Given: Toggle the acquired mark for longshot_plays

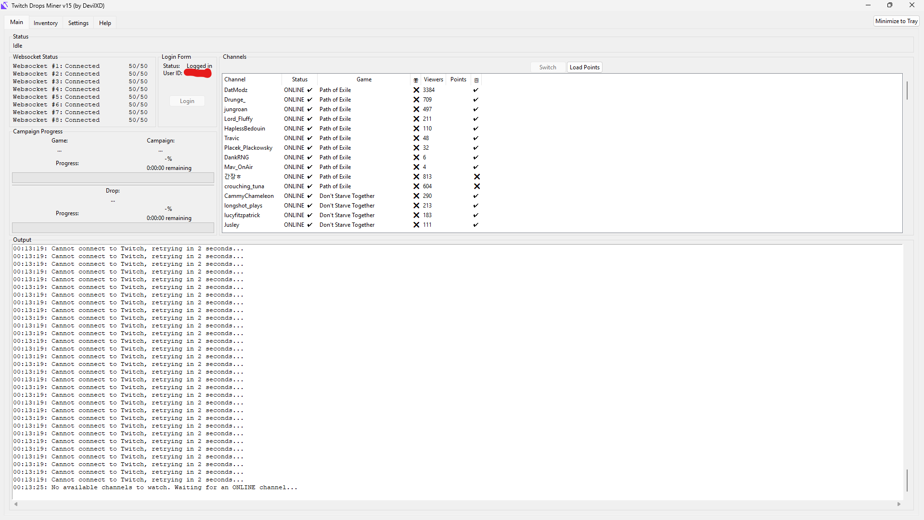Looking at the screenshot, I should tap(476, 206).
